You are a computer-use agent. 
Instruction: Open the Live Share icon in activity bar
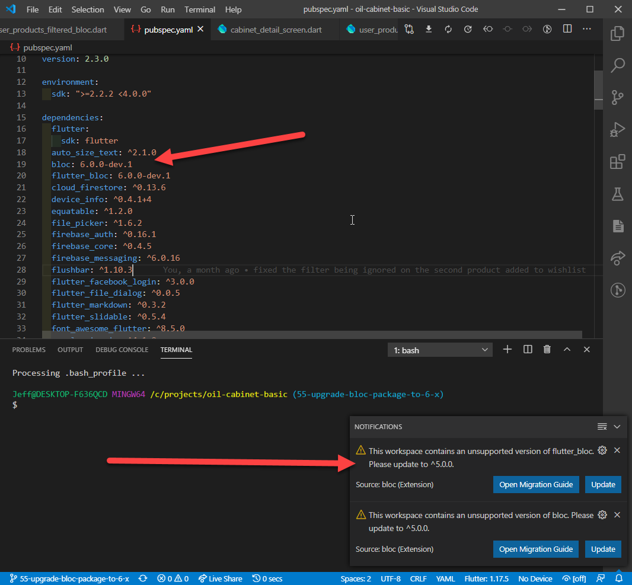[x=617, y=258]
